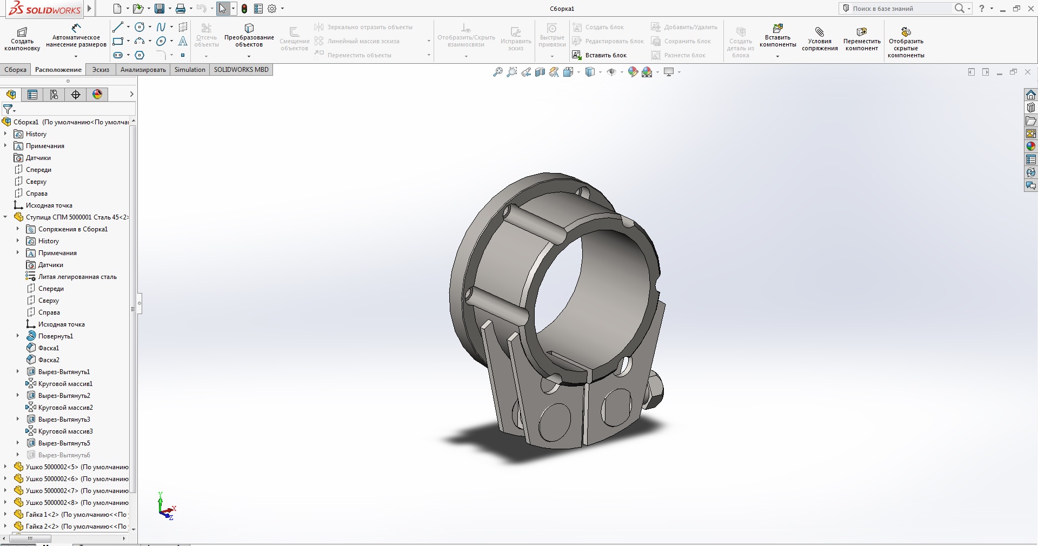Click the Move component icon
The width and height of the screenshot is (1038, 546).
coord(862,32)
